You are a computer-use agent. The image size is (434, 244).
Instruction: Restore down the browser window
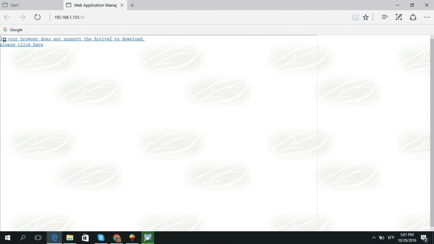[412, 5]
